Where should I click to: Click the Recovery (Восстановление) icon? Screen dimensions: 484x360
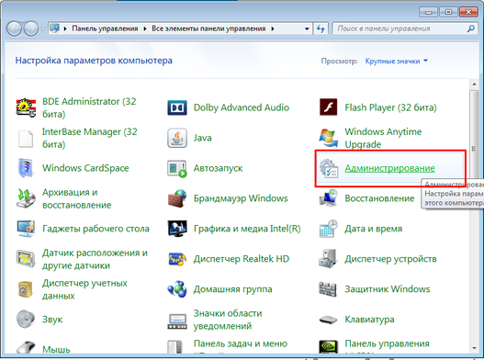click(x=329, y=198)
